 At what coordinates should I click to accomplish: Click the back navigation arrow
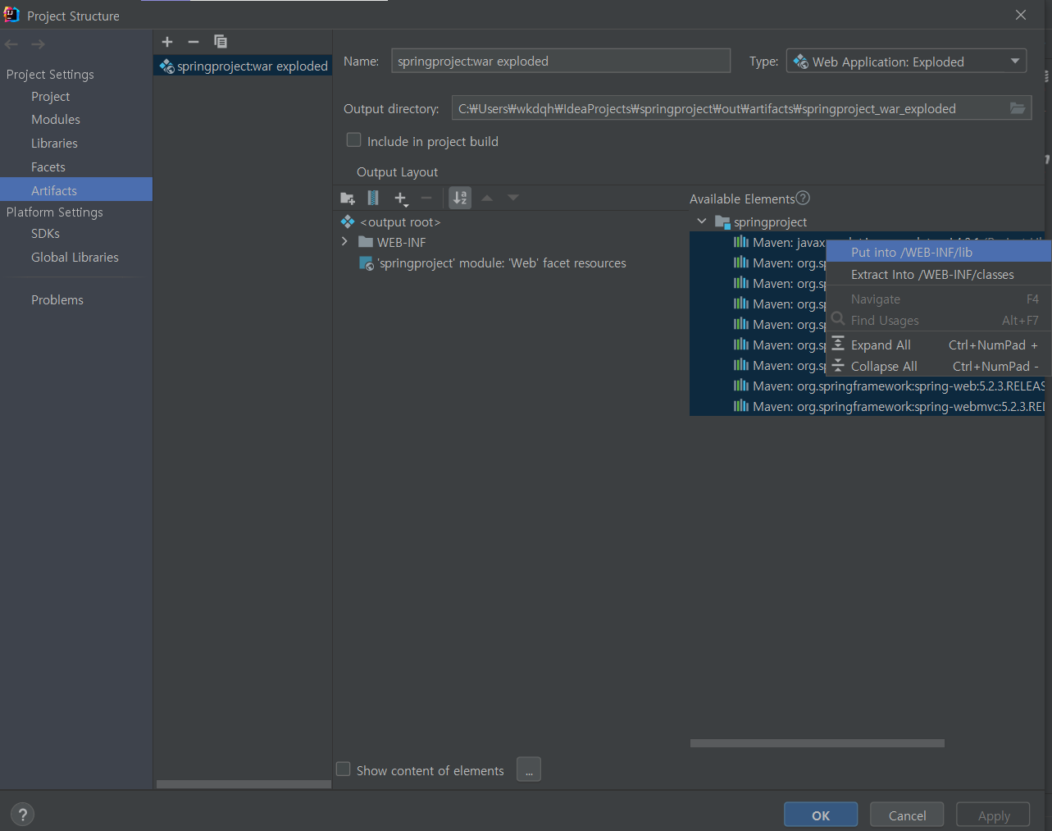click(11, 44)
